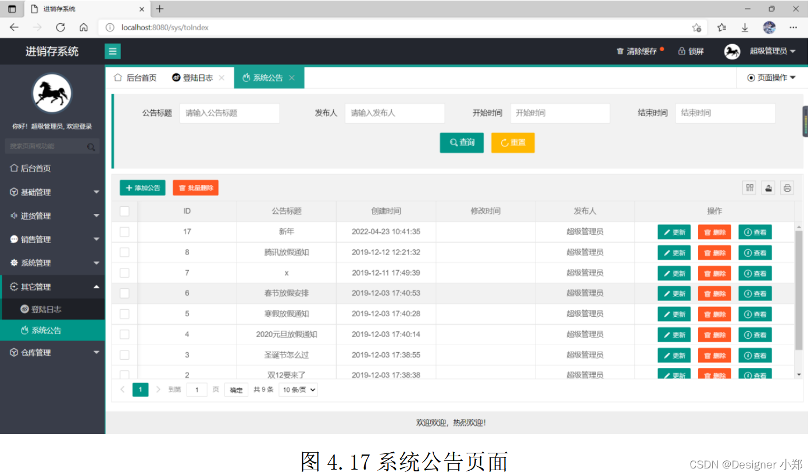Go to the previous page with the pagination left arrow
This screenshot has height=476, width=811.
pos(122,389)
